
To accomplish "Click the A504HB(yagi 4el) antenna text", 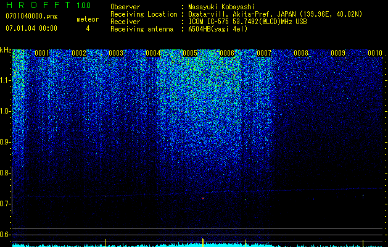I will (x=218, y=29).
